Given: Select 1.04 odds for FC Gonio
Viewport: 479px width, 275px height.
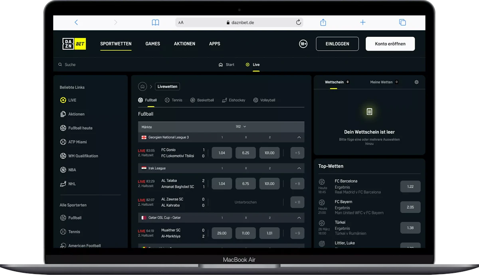Looking at the screenshot, I should tap(222, 153).
